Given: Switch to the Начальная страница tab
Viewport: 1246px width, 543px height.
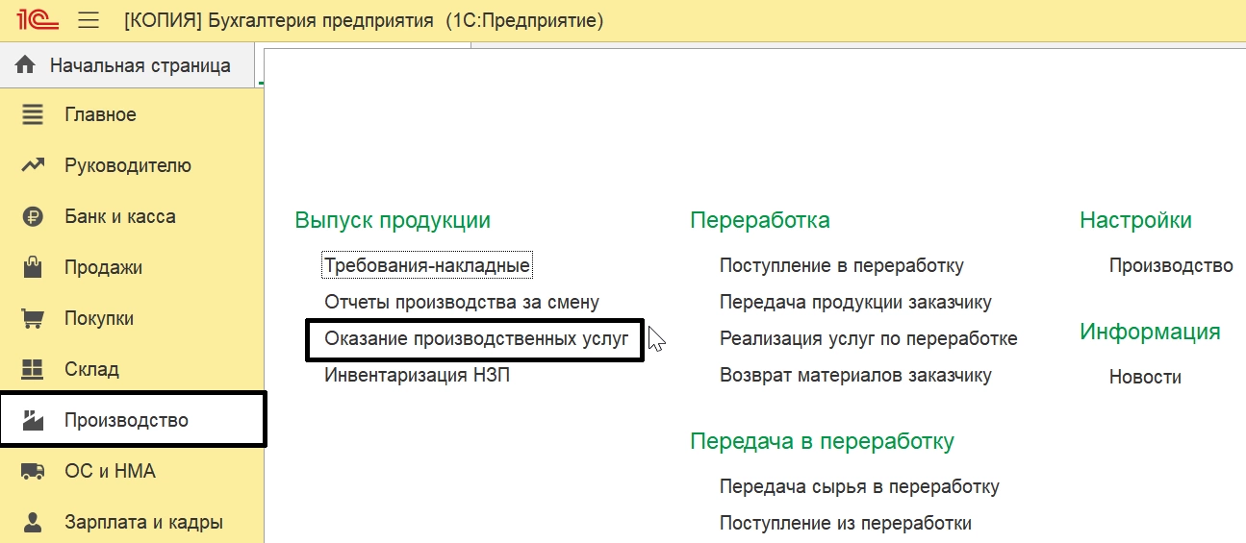Looking at the screenshot, I should click(127, 65).
